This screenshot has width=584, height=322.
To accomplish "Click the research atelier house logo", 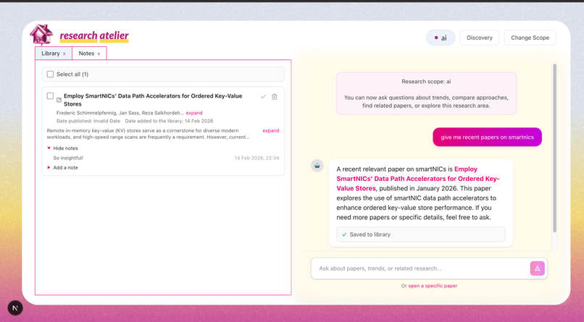I will 41,34.
